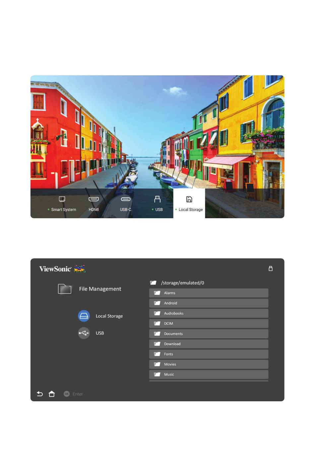Open the Music folder
The width and height of the screenshot is (315, 460).
(x=209, y=374)
